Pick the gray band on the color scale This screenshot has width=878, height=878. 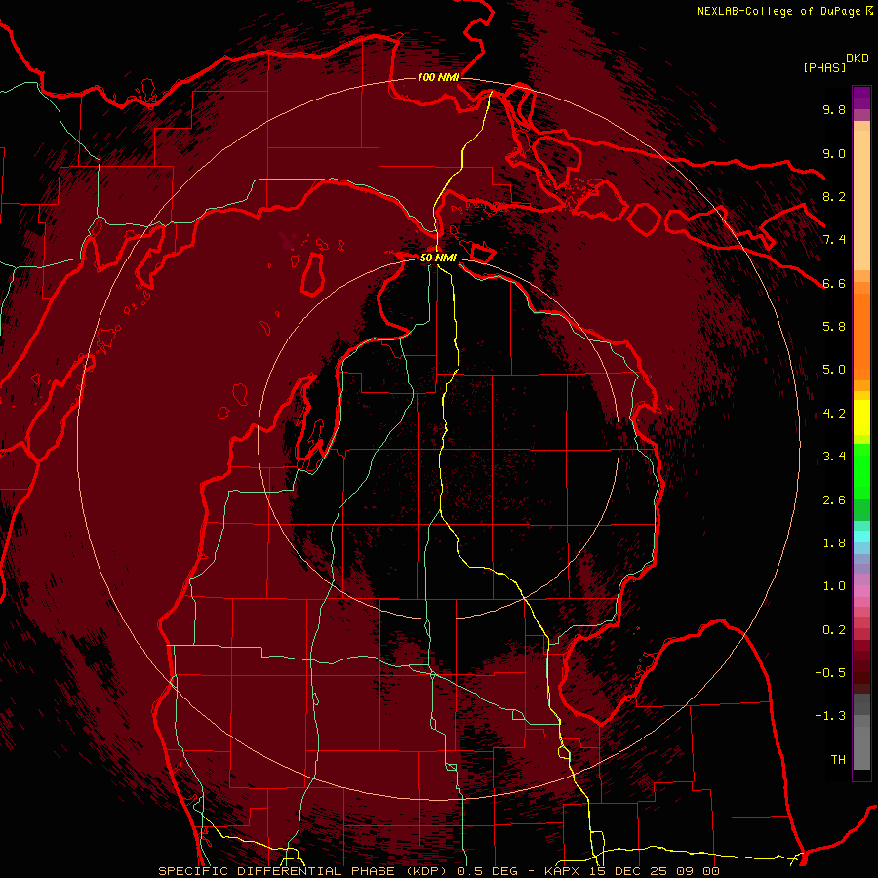861,731
